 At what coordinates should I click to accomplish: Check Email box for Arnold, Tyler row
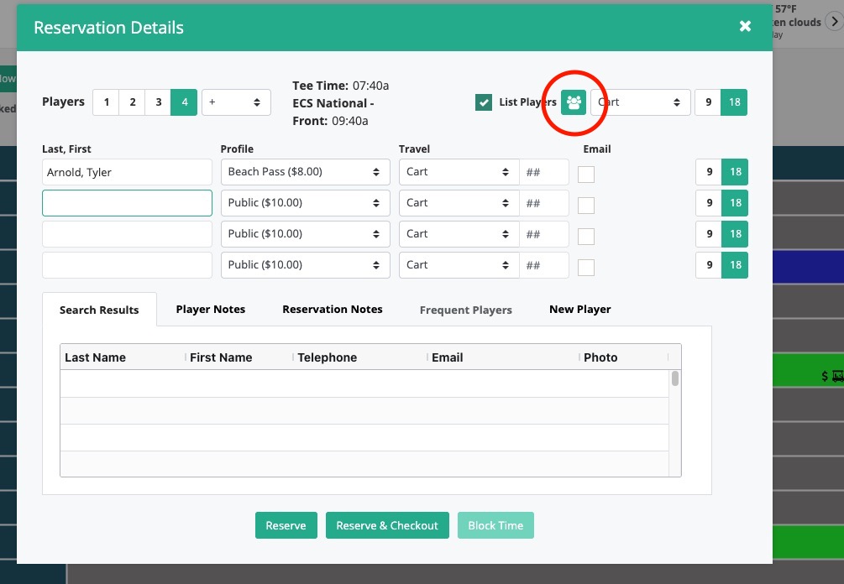(585, 175)
